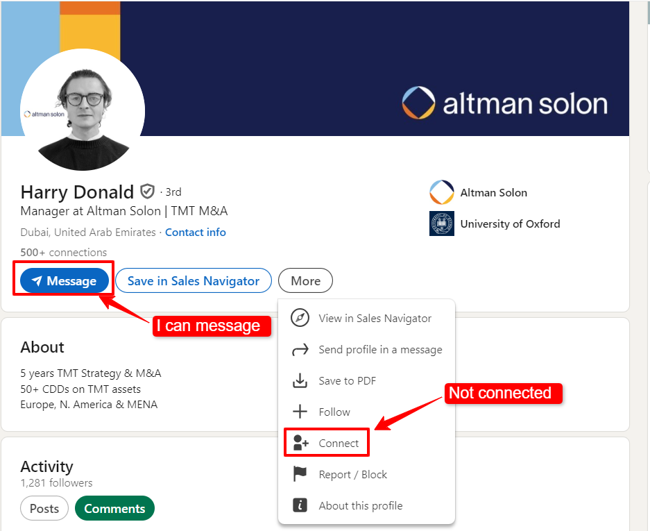Open University of Oxford link
Screen dimensions: 650x531
tap(510, 224)
